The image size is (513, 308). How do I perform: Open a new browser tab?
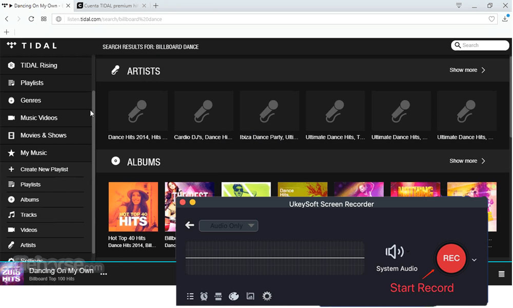pyautogui.click(x=156, y=6)
